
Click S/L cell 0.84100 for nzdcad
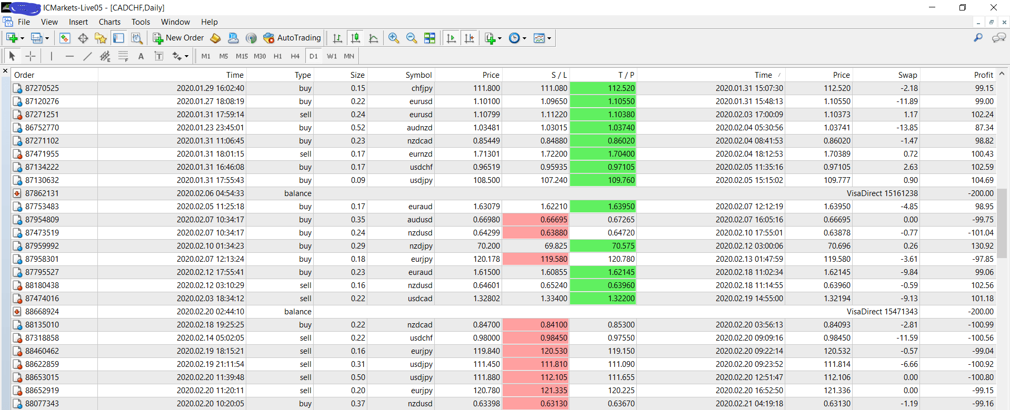pos(536,325)
